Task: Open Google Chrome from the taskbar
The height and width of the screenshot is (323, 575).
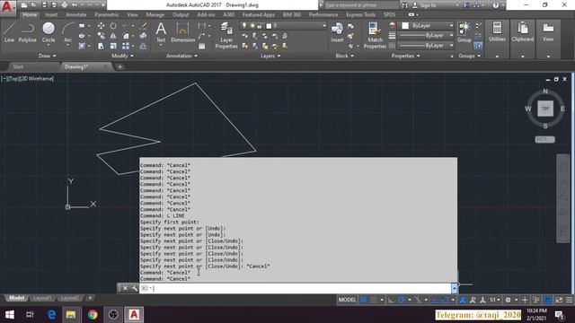Action: 93,315
